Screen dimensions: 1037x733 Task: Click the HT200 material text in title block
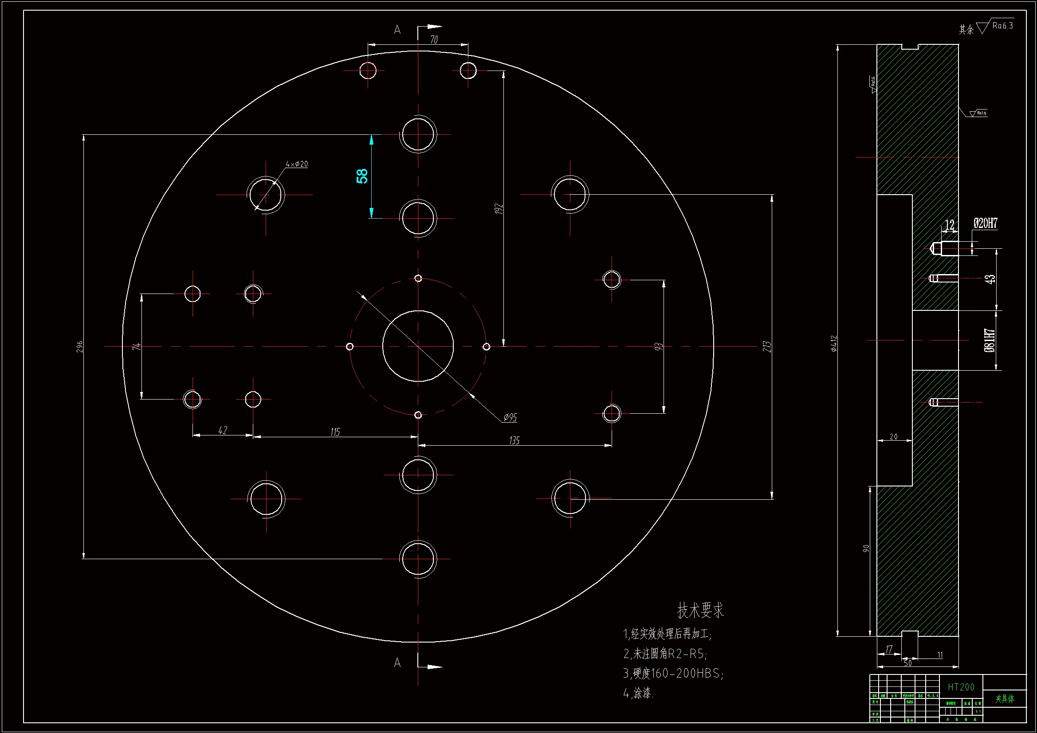coord(961,687)
